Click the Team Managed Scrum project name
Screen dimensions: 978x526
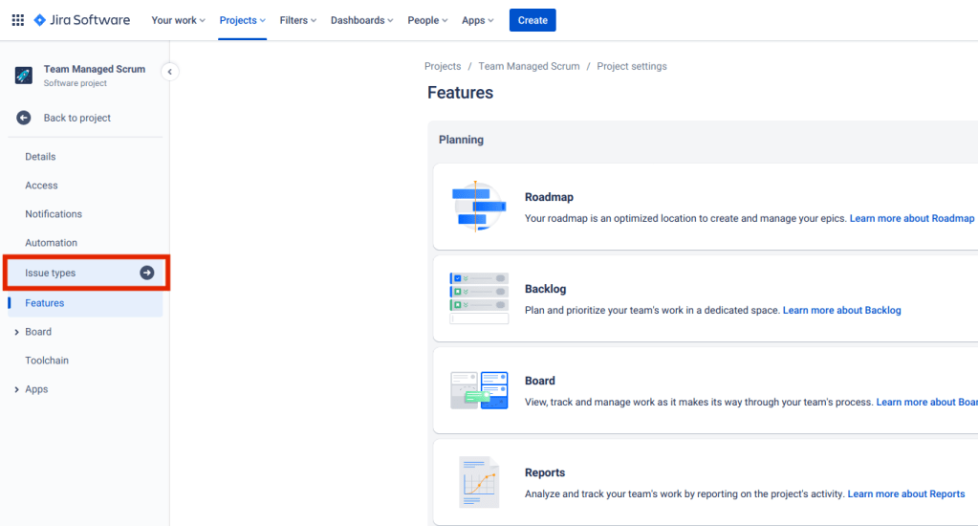click(x=95, y=69)
